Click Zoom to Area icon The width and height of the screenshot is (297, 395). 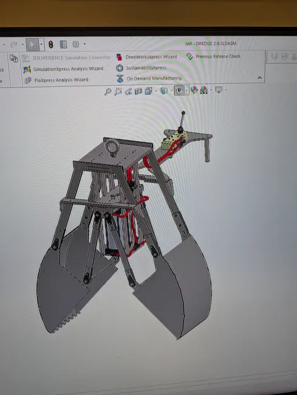(x=118, y=91)
